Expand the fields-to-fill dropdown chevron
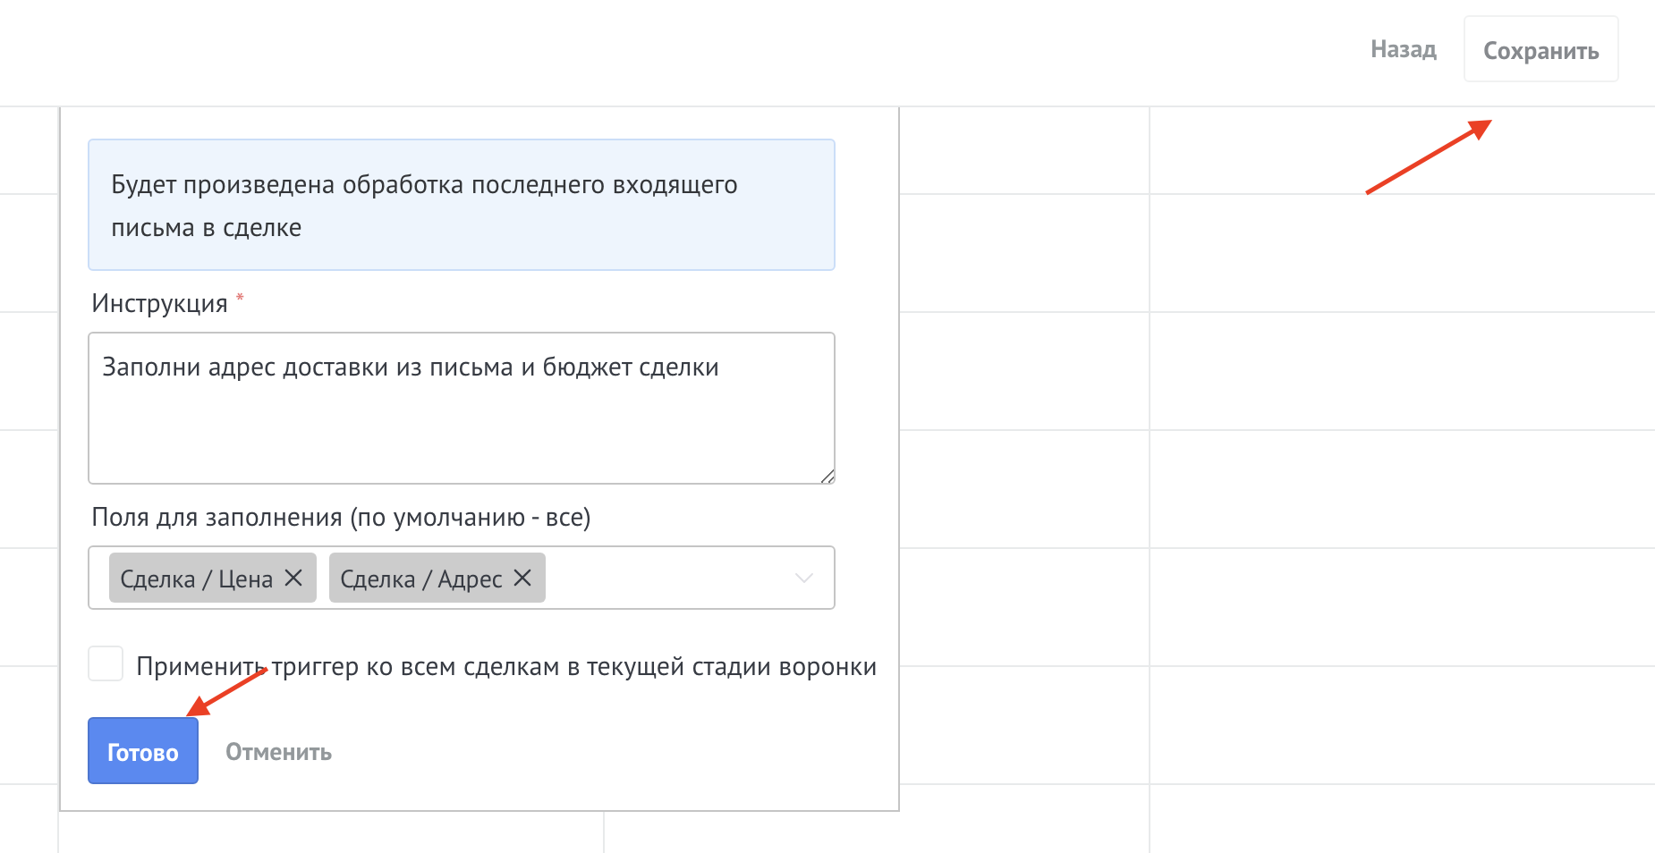Image resolution: width=1655 pixels, height=853 pixels. tap(803, 579)
